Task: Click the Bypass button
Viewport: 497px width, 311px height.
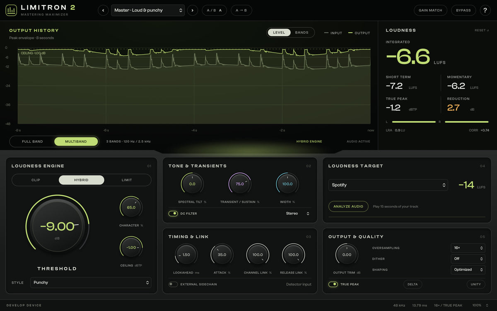Action: (x=463, y=10)
